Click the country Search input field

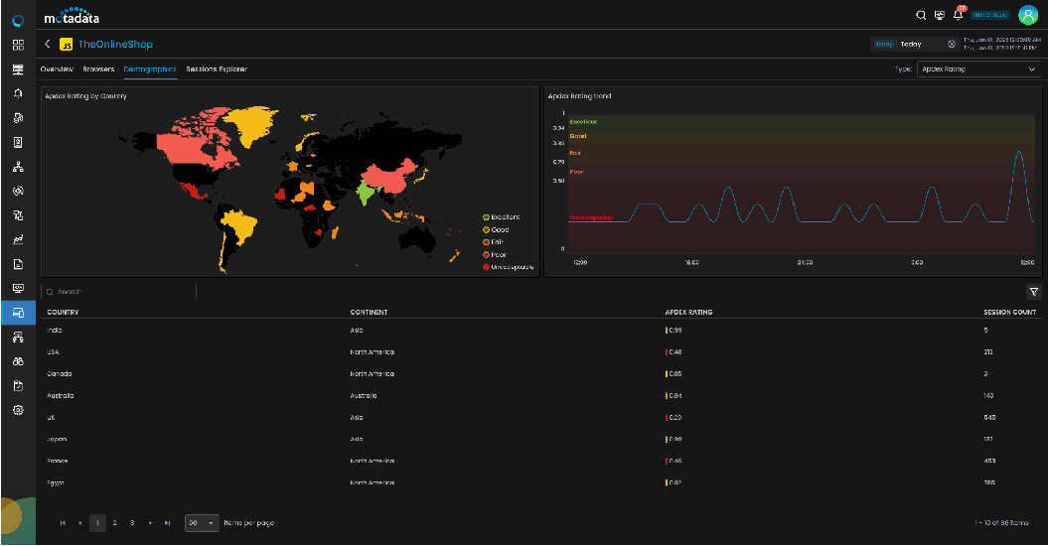pyautogui.click(x=119, y=292)
